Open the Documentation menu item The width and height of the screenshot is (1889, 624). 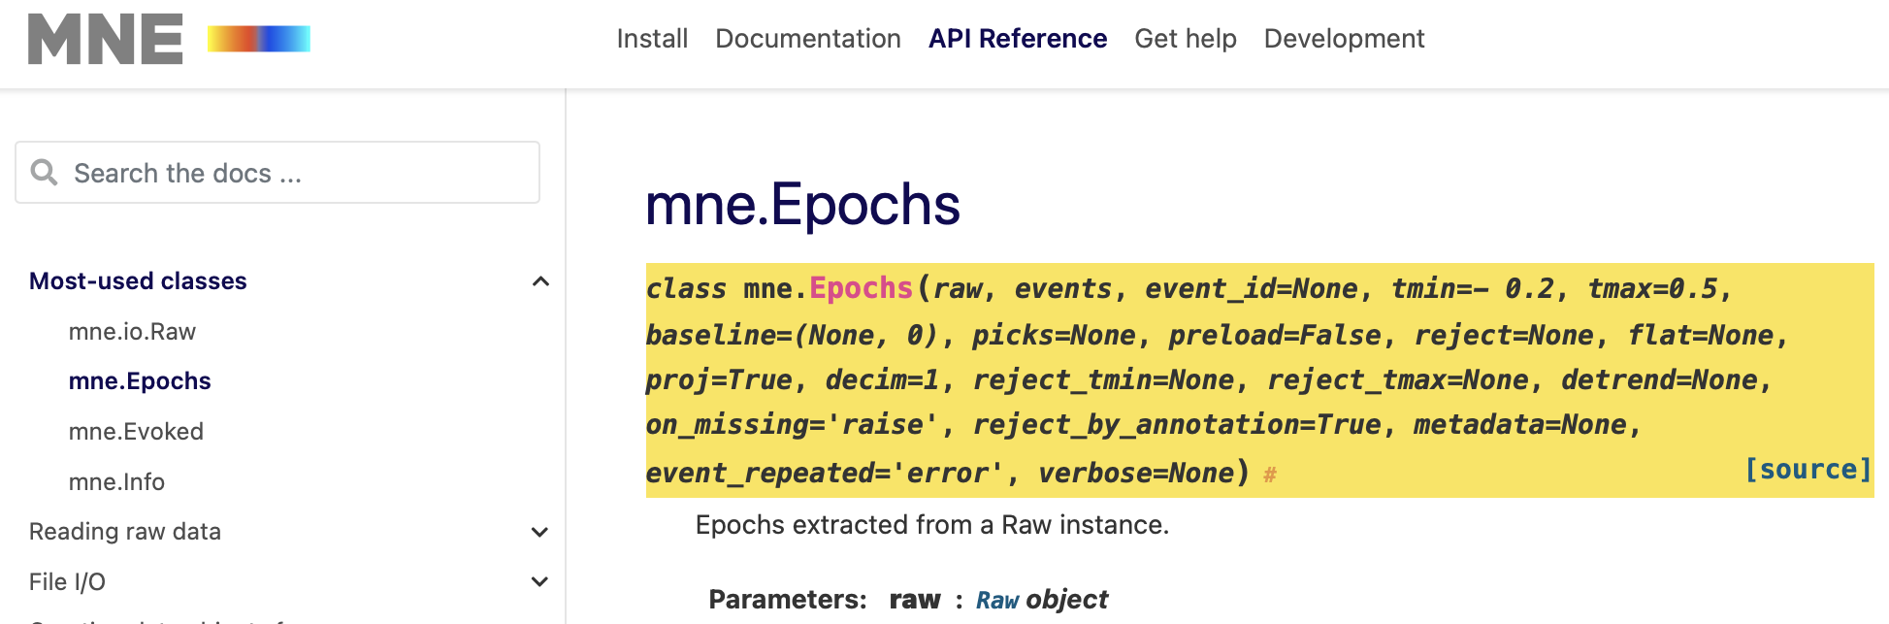pyautogui.click(x=807, y=39)
